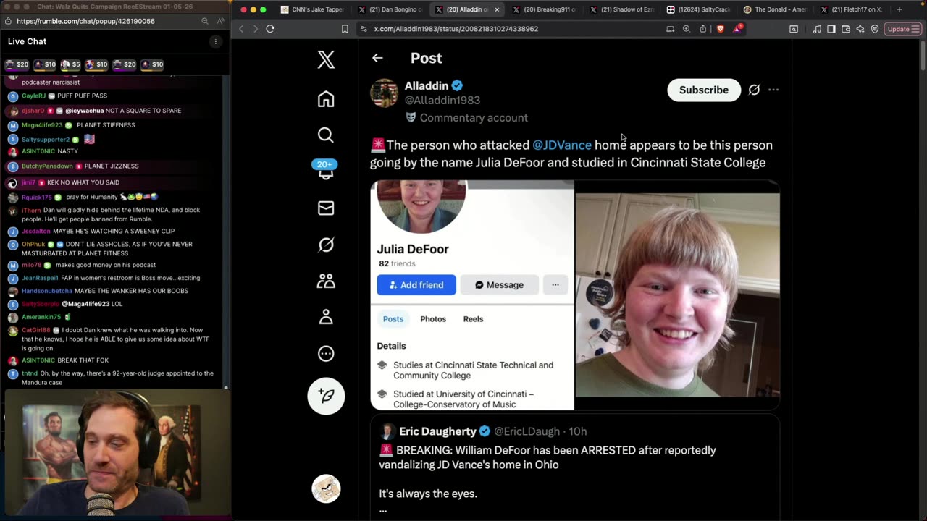Image resolution: width=927 pixels, height=521 pixels.
Task: Go back using the Post back arrow
Action: tap(377, 58)
